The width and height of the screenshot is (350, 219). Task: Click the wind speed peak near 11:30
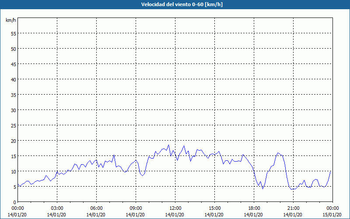click(168, 145)
